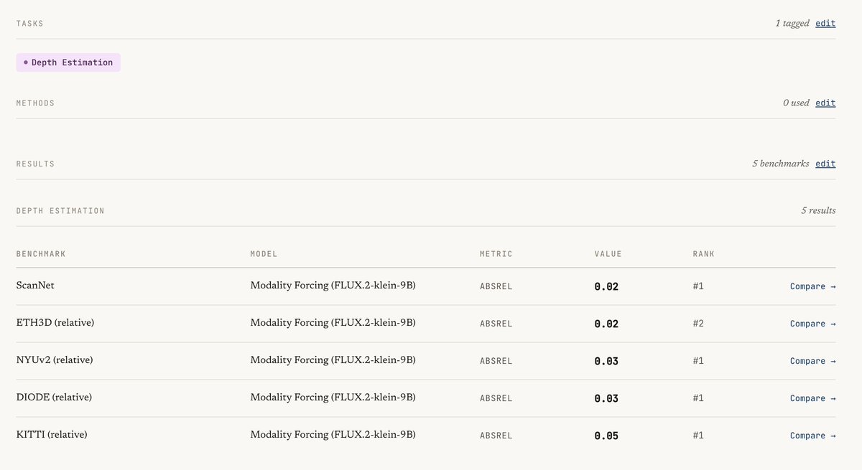The height and width of the screenshot is (470, 862).
Task: Select the KITTI (relative) benchmark name
Action: click(x=52, y=435)
